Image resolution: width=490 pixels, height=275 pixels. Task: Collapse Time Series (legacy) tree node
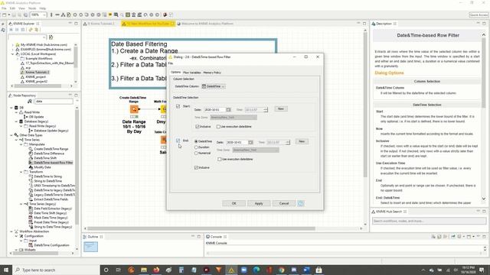(21, 204)
